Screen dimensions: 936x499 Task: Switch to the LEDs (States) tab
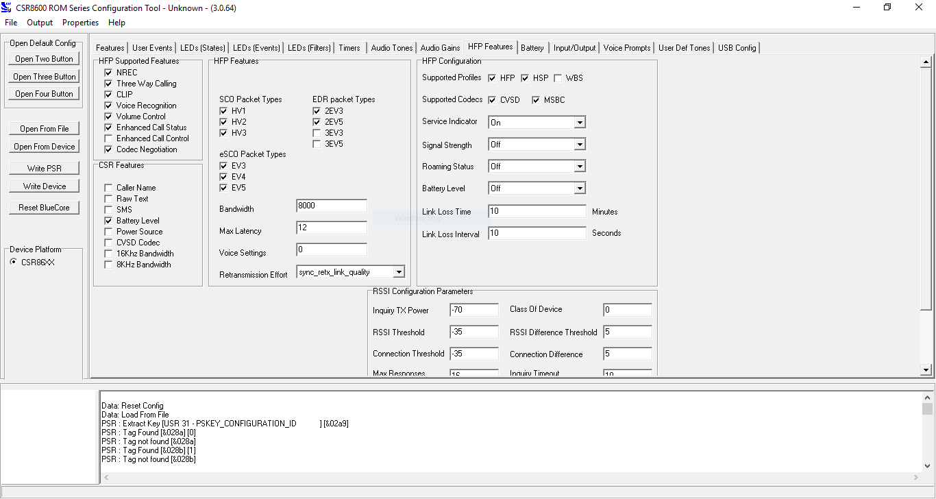203,48
